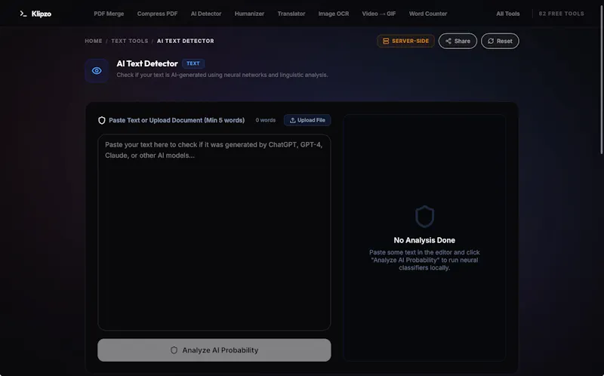This screenshot has width=604, height=376.
Task: Open the PDF Merge tool
Action: [x=109, y=14]
